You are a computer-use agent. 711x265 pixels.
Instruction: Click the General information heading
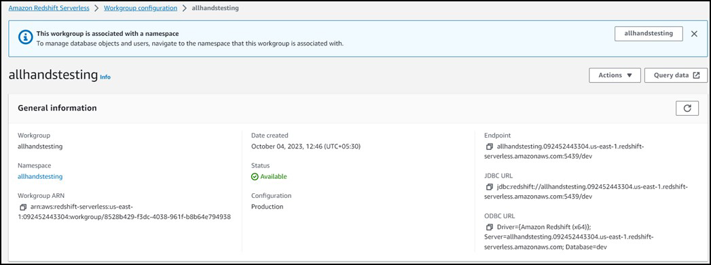click(57, 108)
